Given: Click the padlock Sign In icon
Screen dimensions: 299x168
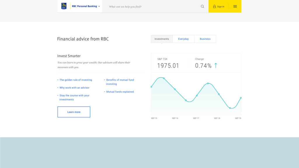Looking at the screenshot, I should click(x=214, y=6).
